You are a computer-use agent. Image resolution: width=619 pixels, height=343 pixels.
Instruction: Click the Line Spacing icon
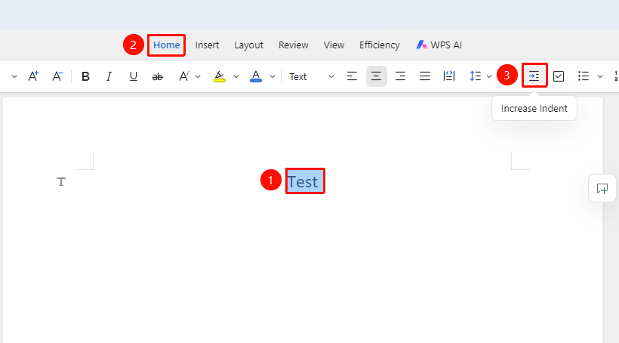click(475, 76)
